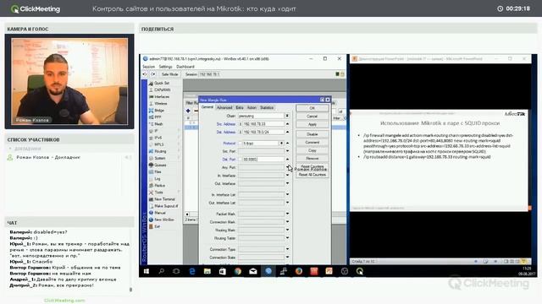
Task: Open CAPsMAN in the WinBox sidebar
Action: 162,90
